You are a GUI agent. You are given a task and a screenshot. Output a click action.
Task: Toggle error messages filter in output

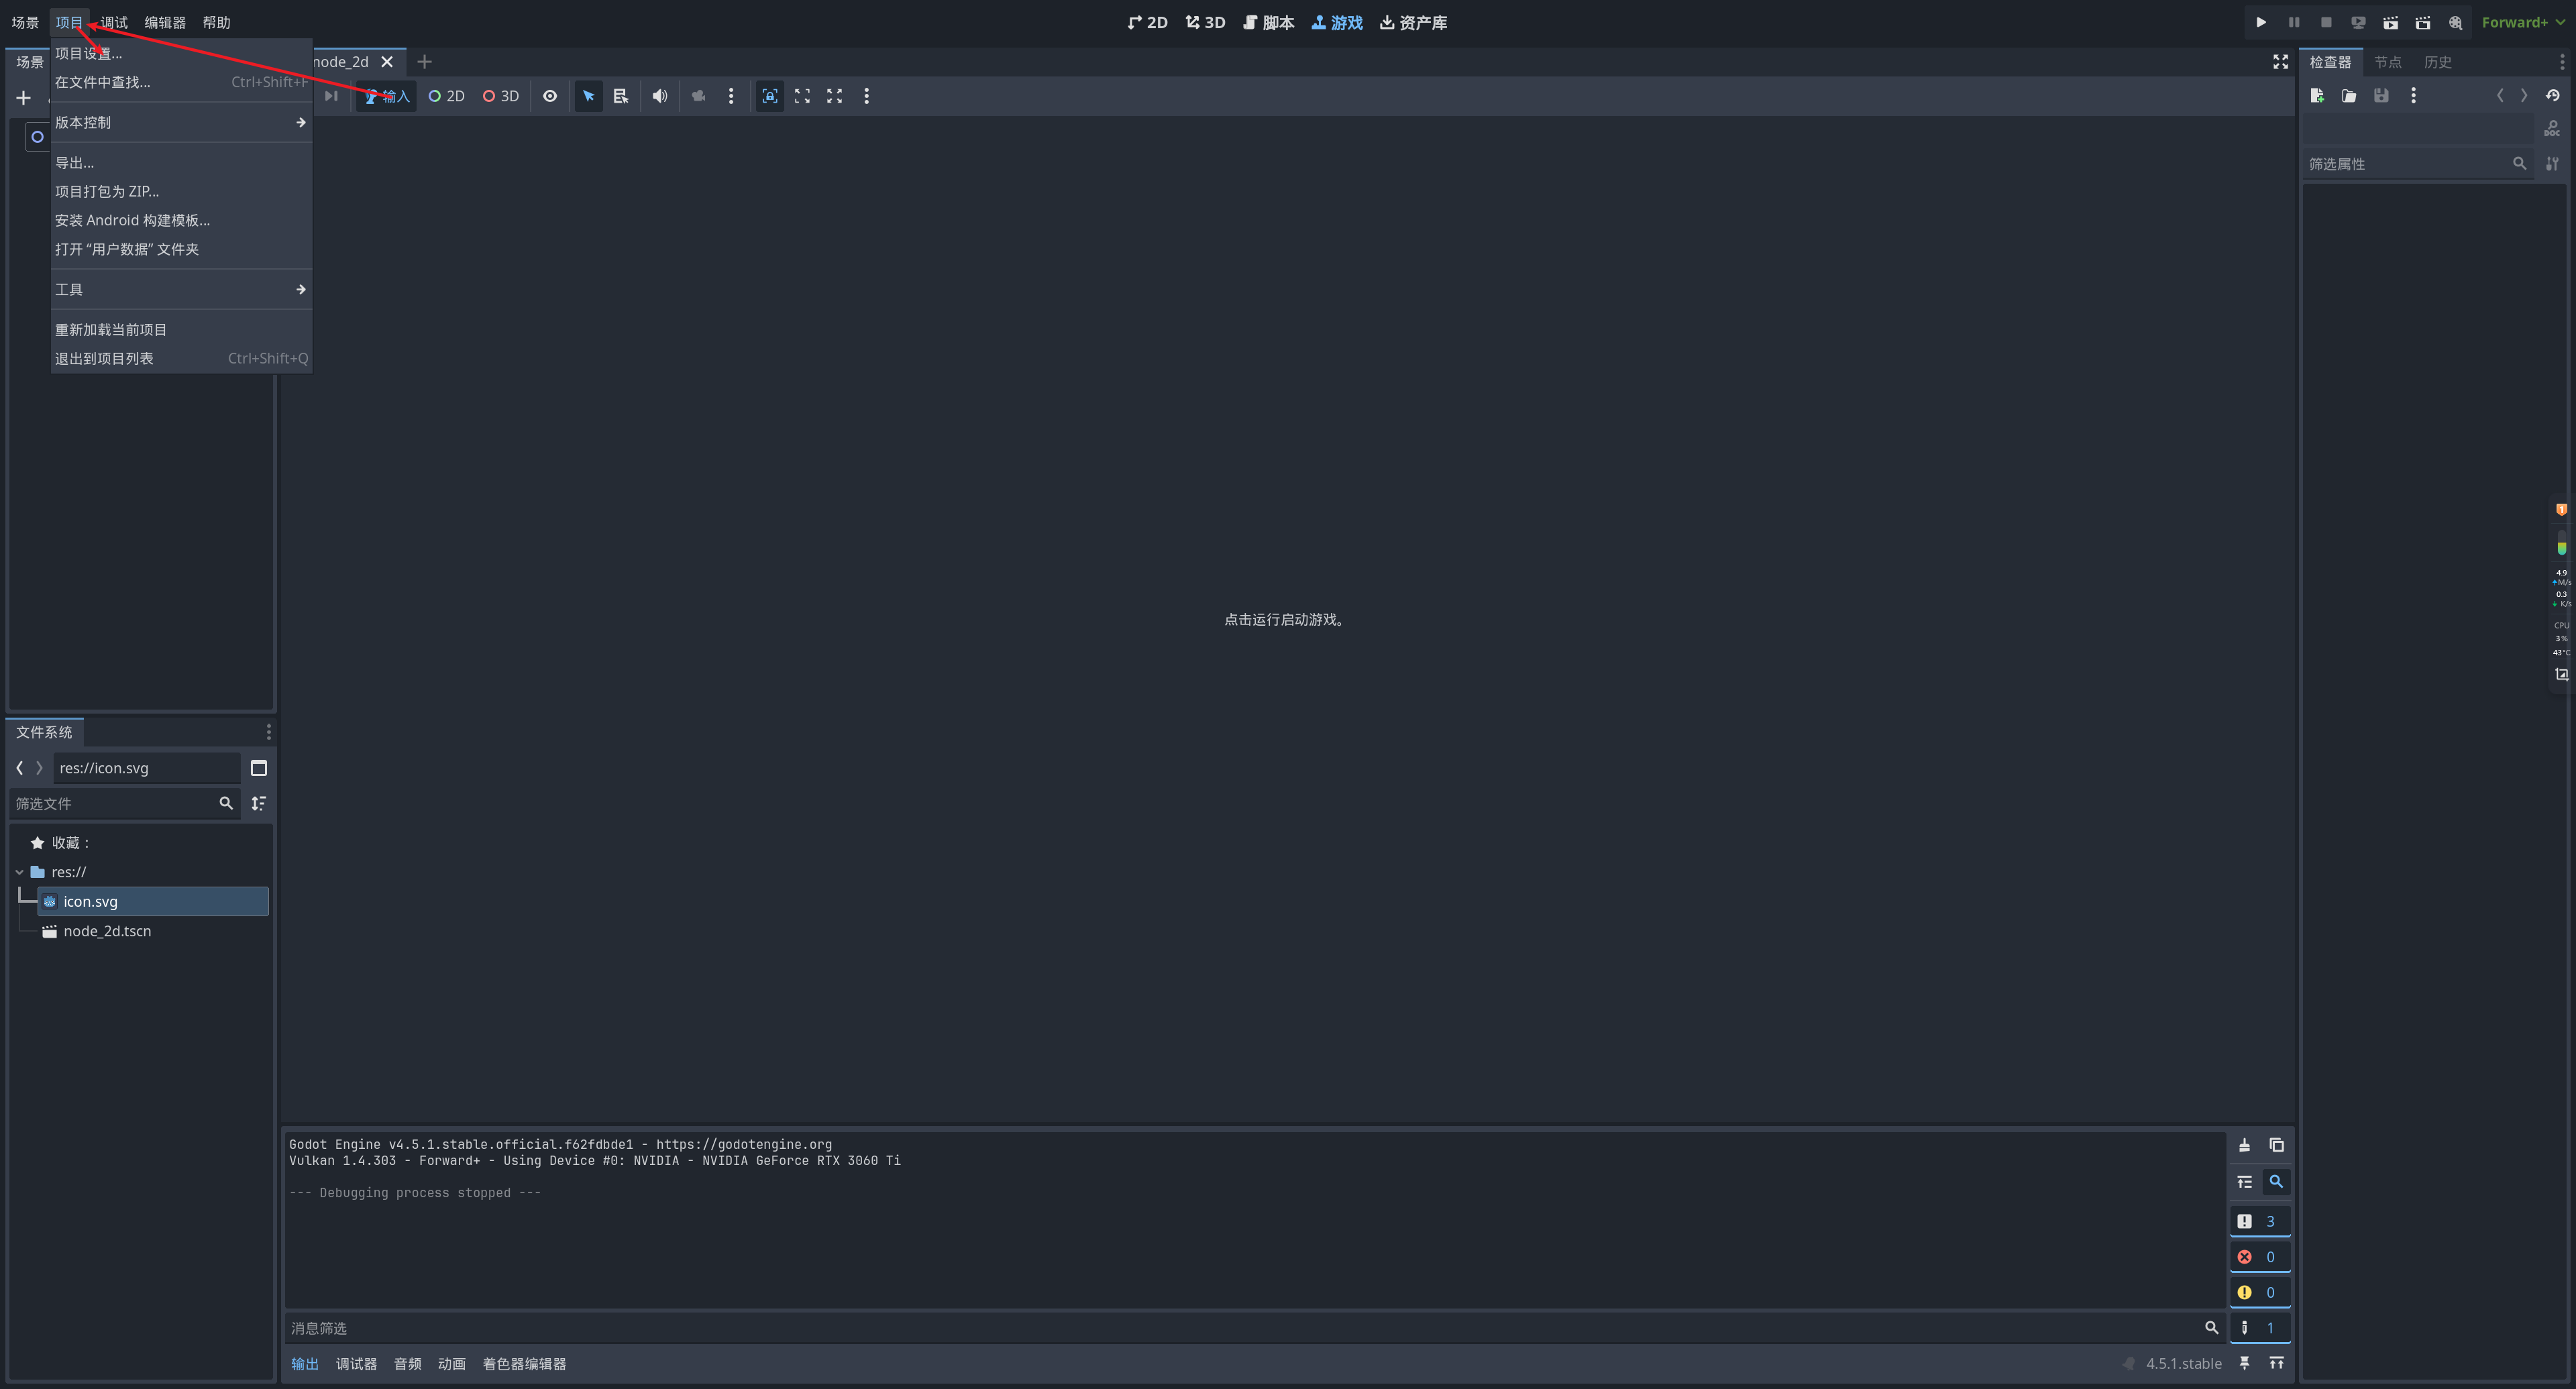click(2258, 1257)
